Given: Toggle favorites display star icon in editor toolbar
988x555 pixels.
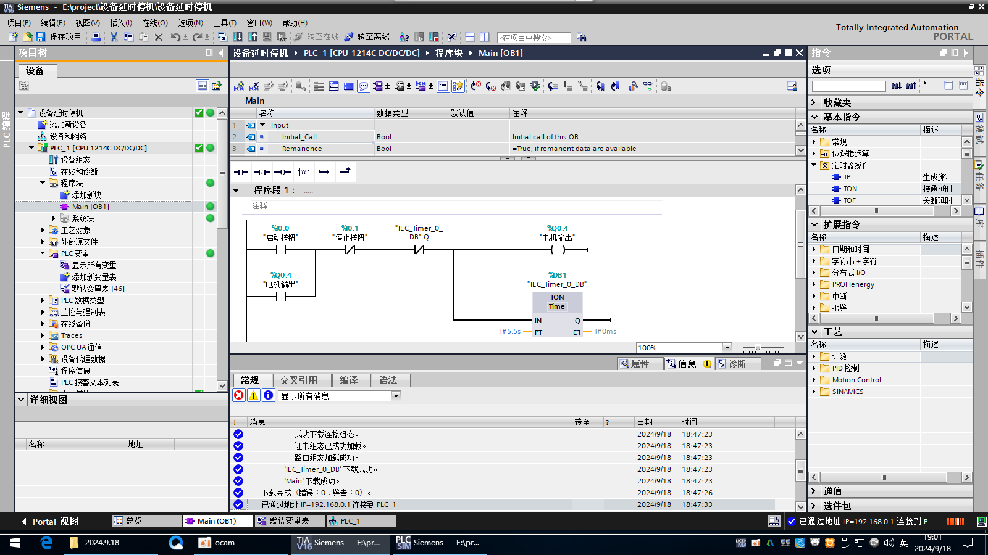Looking at the screenshot, I should click(458, 86).
